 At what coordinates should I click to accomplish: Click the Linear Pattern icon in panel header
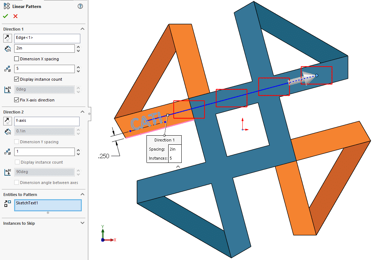coord(6,6)
